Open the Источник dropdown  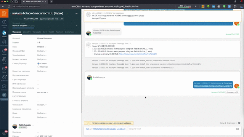[x=42, y=118]
